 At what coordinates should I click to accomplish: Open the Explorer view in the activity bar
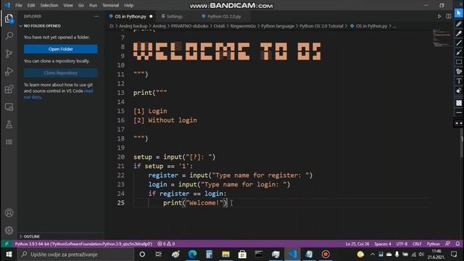[x=9, y=19]
